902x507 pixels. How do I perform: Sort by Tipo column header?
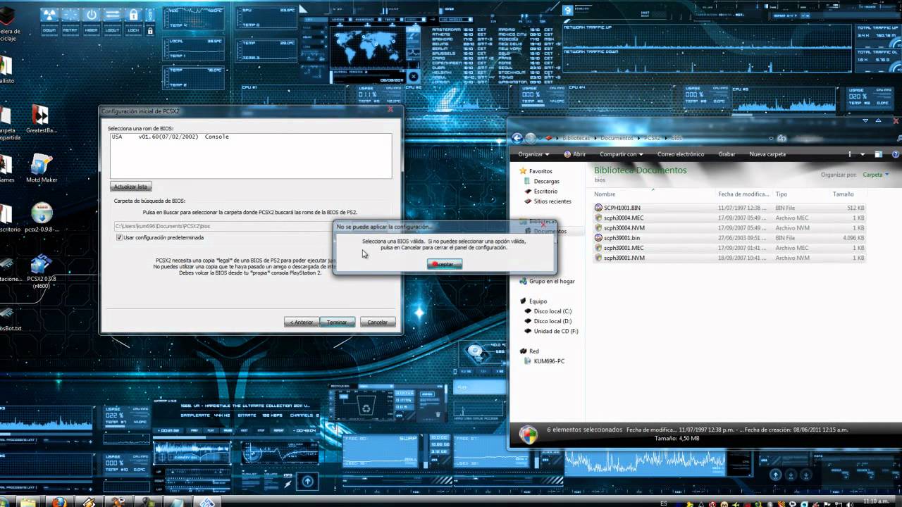(801, 194)
